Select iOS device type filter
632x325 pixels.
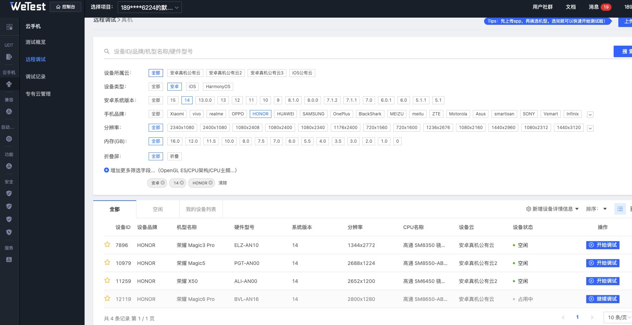(192, 87)
